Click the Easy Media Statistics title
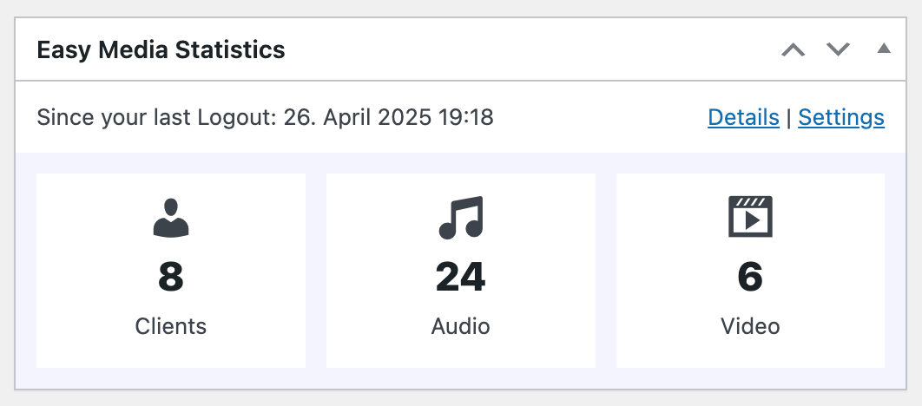Viewport: 922px width, 406px height. pyautogui.click(x=161, y=50)
